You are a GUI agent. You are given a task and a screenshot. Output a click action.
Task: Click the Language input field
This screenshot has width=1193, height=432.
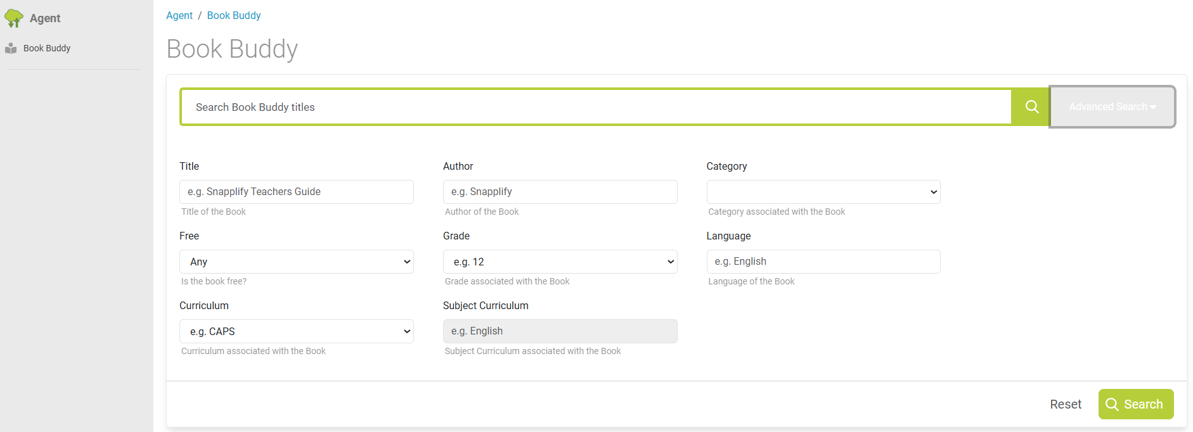coord(823,262)
